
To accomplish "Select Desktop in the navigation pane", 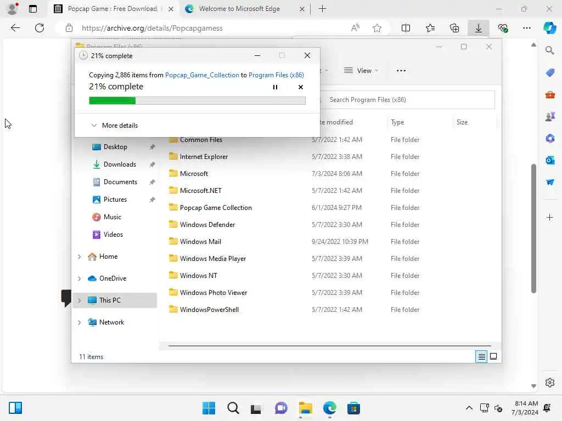I will pyautogui.click(x=115, y=147).
